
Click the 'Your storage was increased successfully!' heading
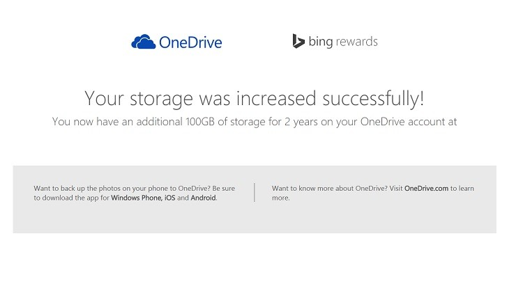pos(254,98)
